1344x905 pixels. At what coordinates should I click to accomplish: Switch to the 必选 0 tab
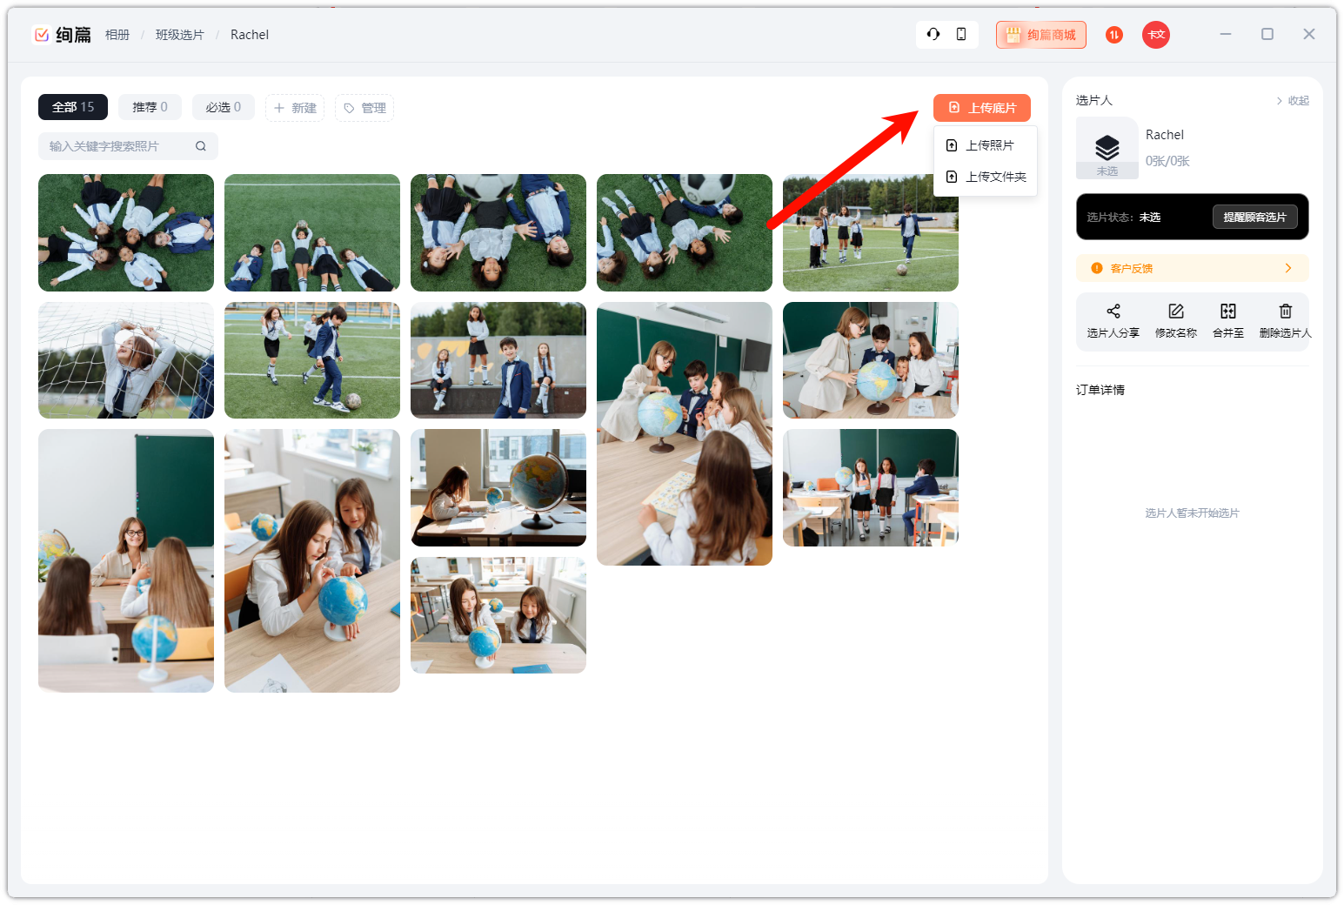click(223, 107)
